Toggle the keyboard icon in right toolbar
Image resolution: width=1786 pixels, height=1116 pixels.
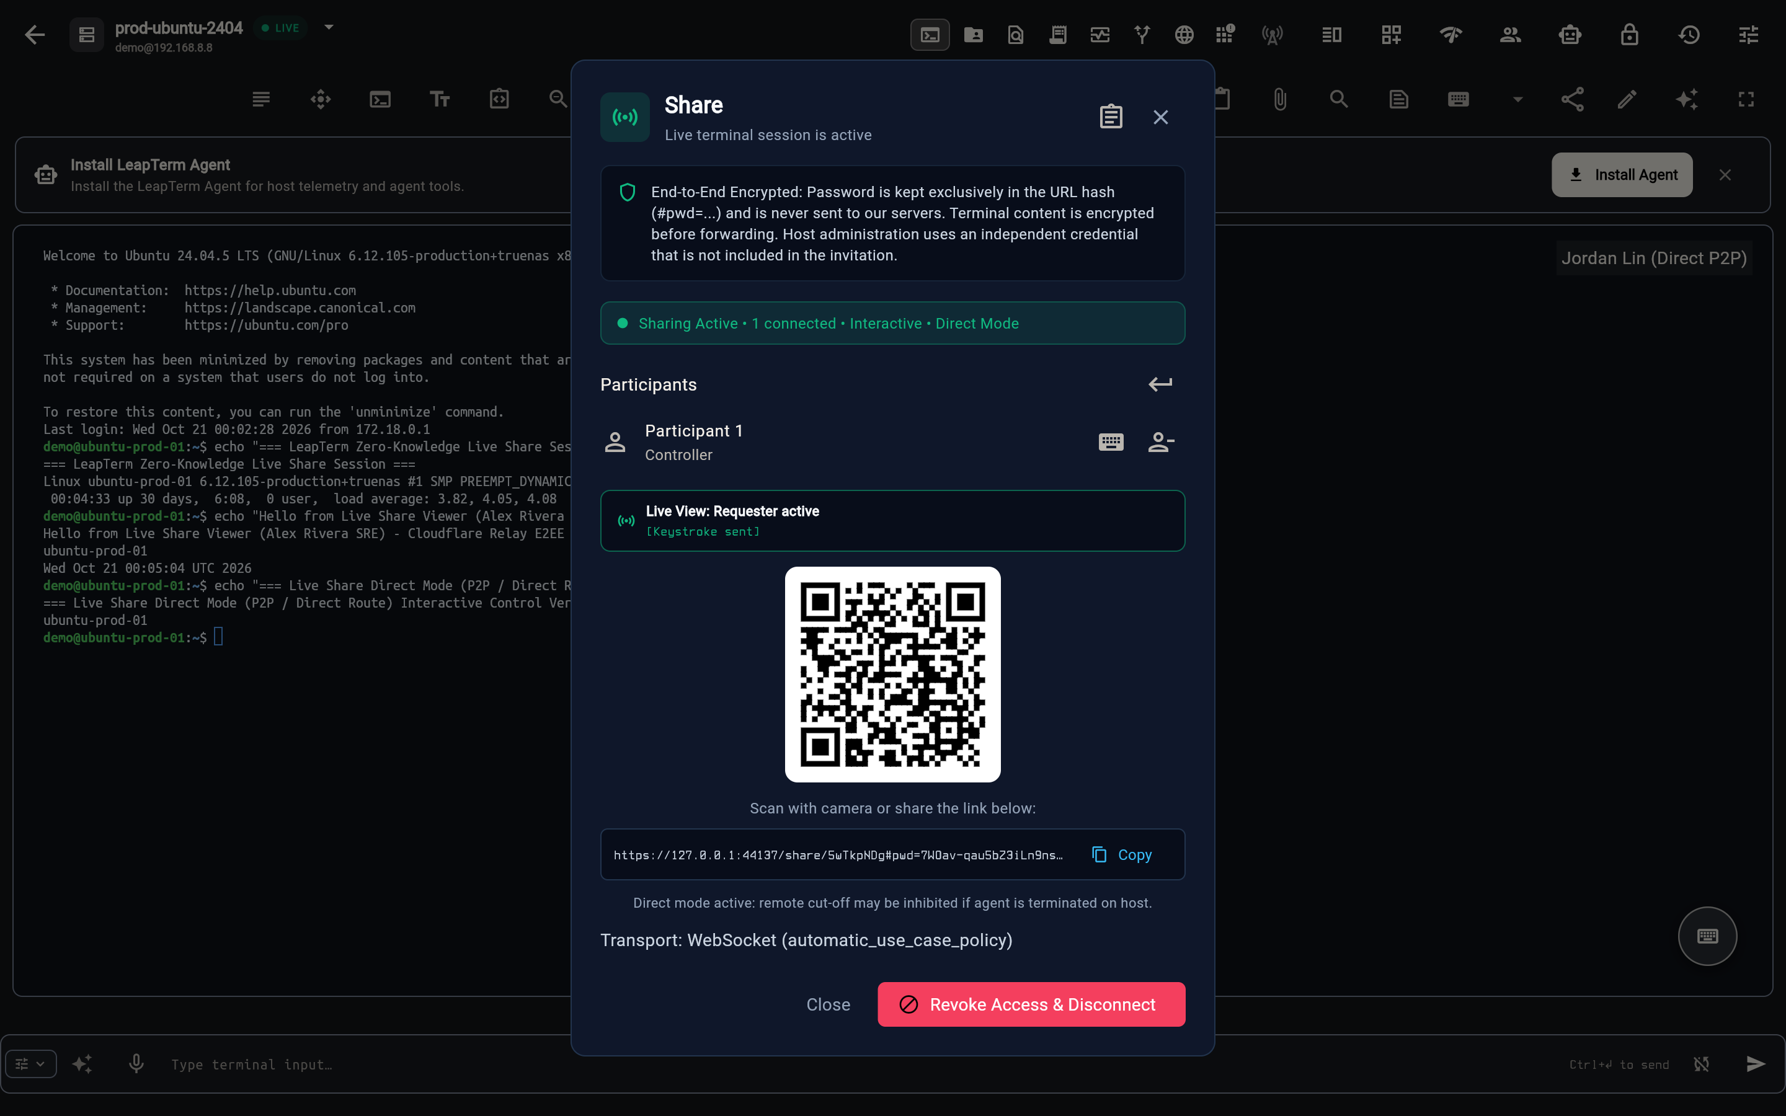tap(1459, 99)
